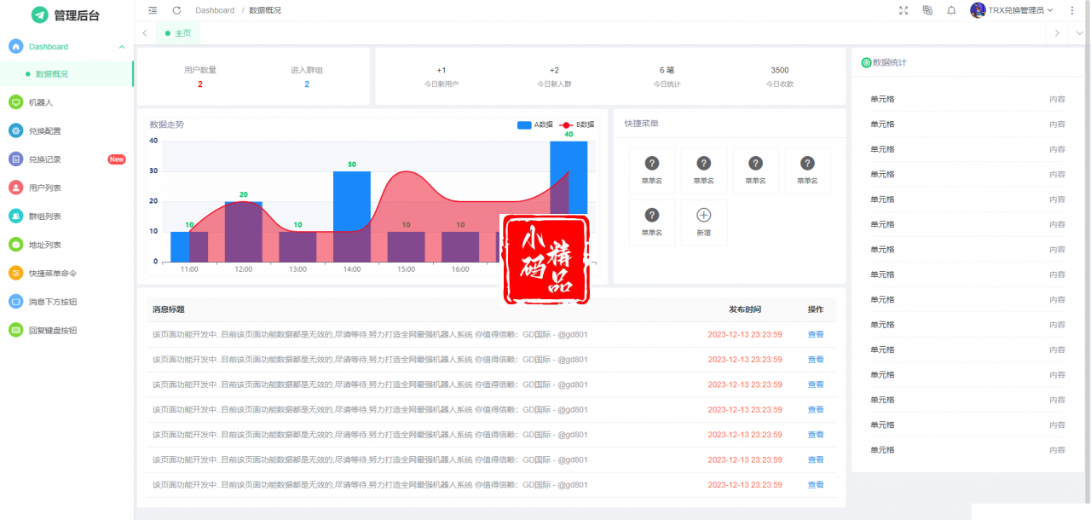The height and width of the screenshot is (520, 1091).
Task: Click the 群组列表 group icon
Action: [15, 216]
